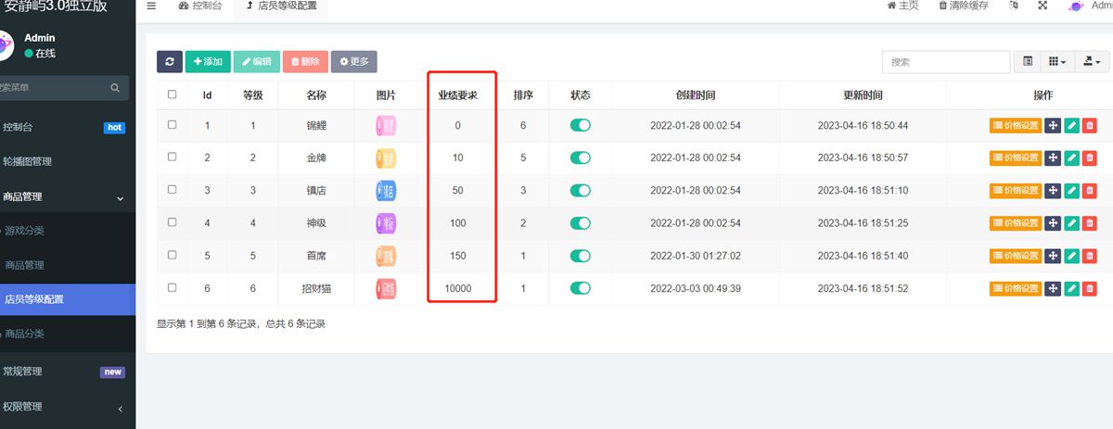
Task: Click the red delete icon in the 招财猫 row
Action: 1089,289
